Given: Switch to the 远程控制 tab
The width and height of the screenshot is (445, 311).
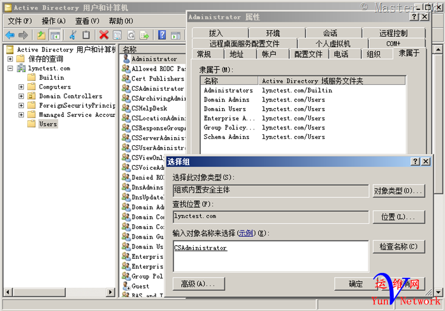Looking at the screenshot, I should click(393, 33).
